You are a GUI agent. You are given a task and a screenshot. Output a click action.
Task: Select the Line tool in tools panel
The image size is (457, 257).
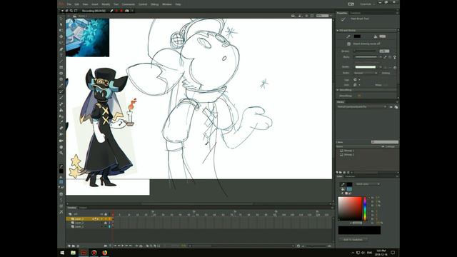[x=61, y=61]
